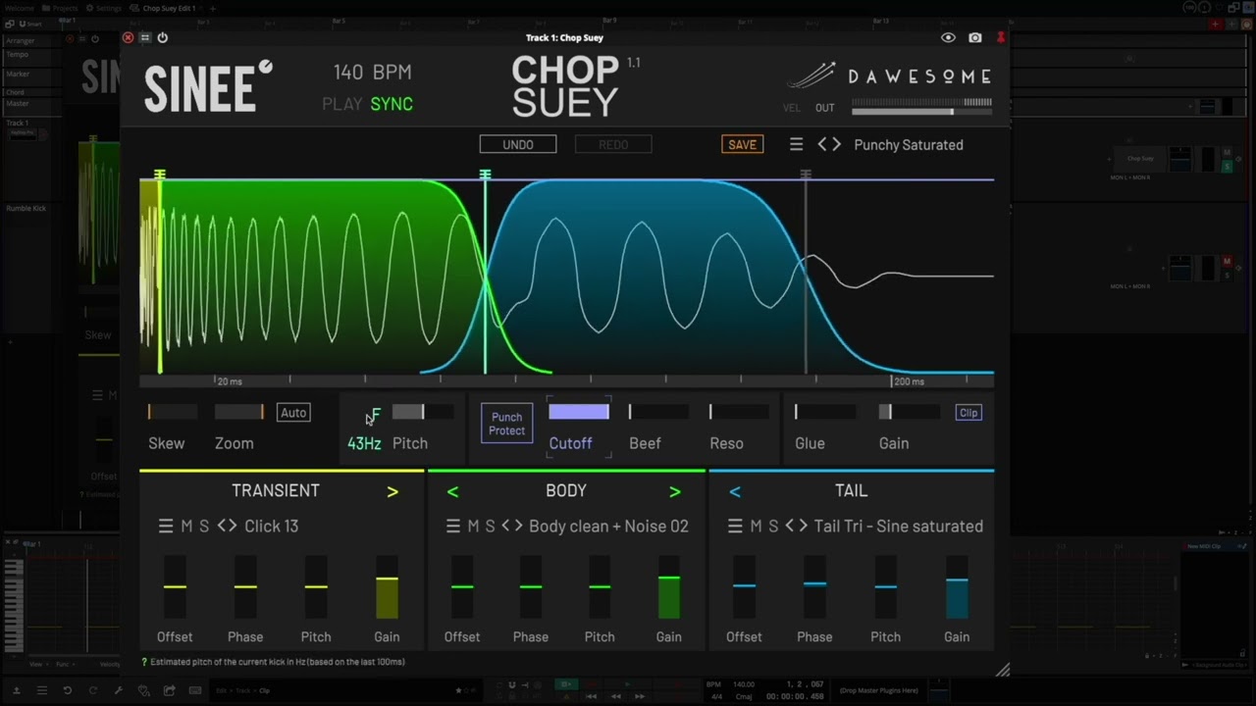Select the 140 BPM tempo value
Viewport: 1256px width, 706px height.
click(x=372, y=72)
